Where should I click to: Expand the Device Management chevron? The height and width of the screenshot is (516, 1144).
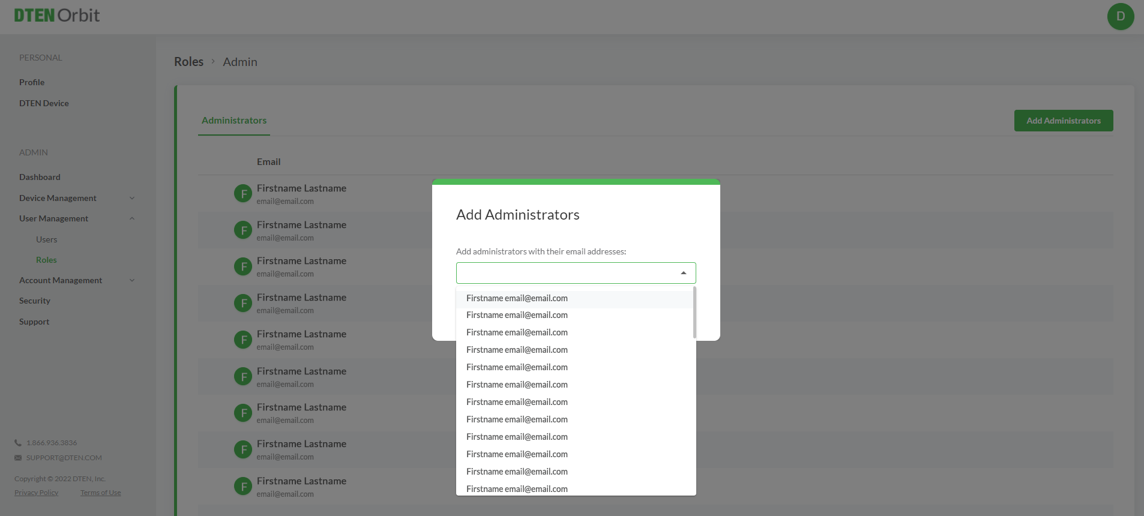pos(132,198)
